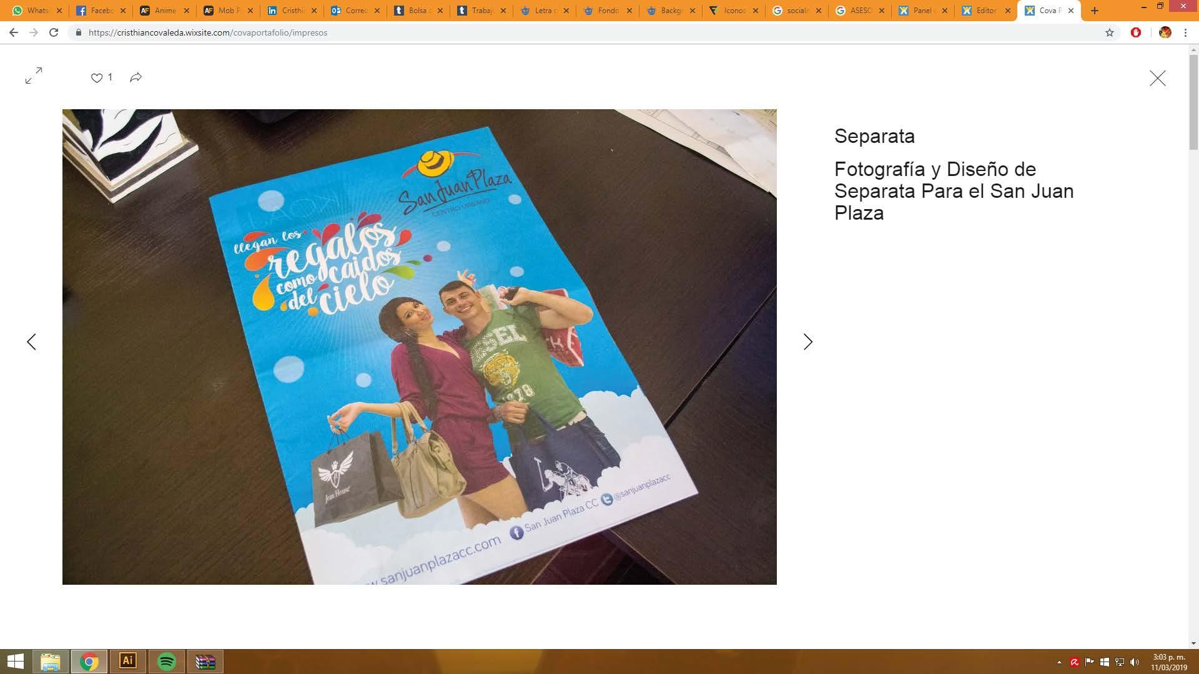
Task: Open a new browser tab
Action: [x=1094, y=11]
